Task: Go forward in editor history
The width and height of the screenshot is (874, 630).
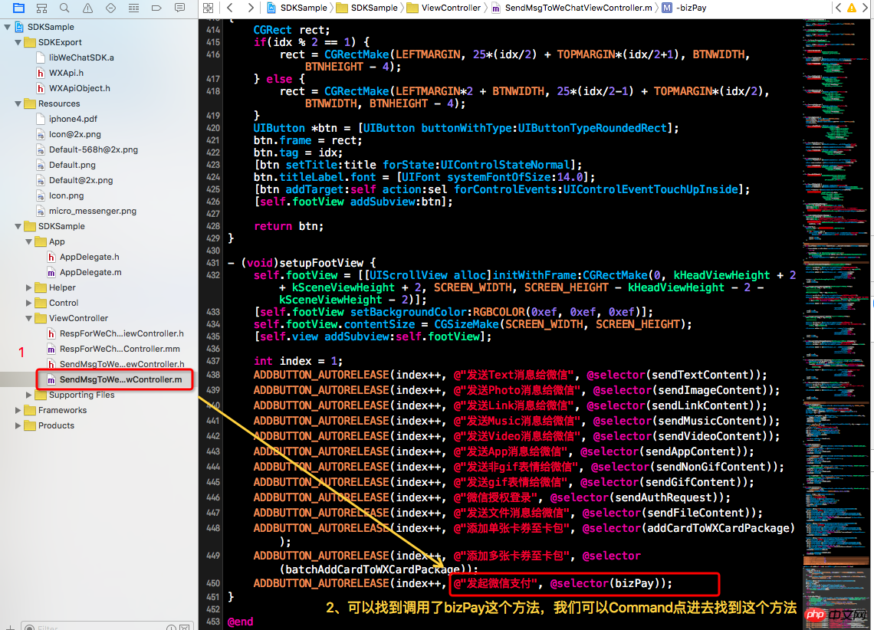Action: click(250, 8)
